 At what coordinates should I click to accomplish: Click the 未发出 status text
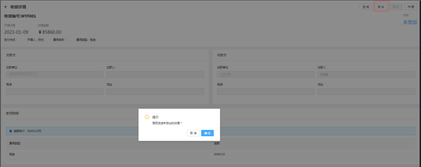coord(410,22)
